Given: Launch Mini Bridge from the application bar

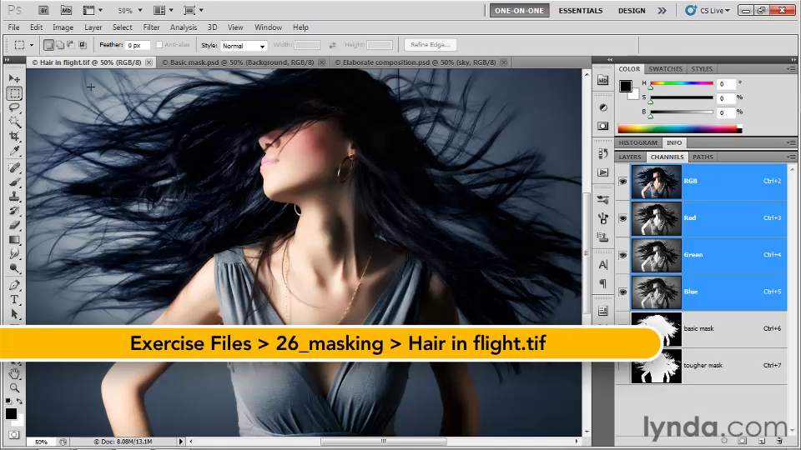Looking at the screenshot, I should pos(66,10).
